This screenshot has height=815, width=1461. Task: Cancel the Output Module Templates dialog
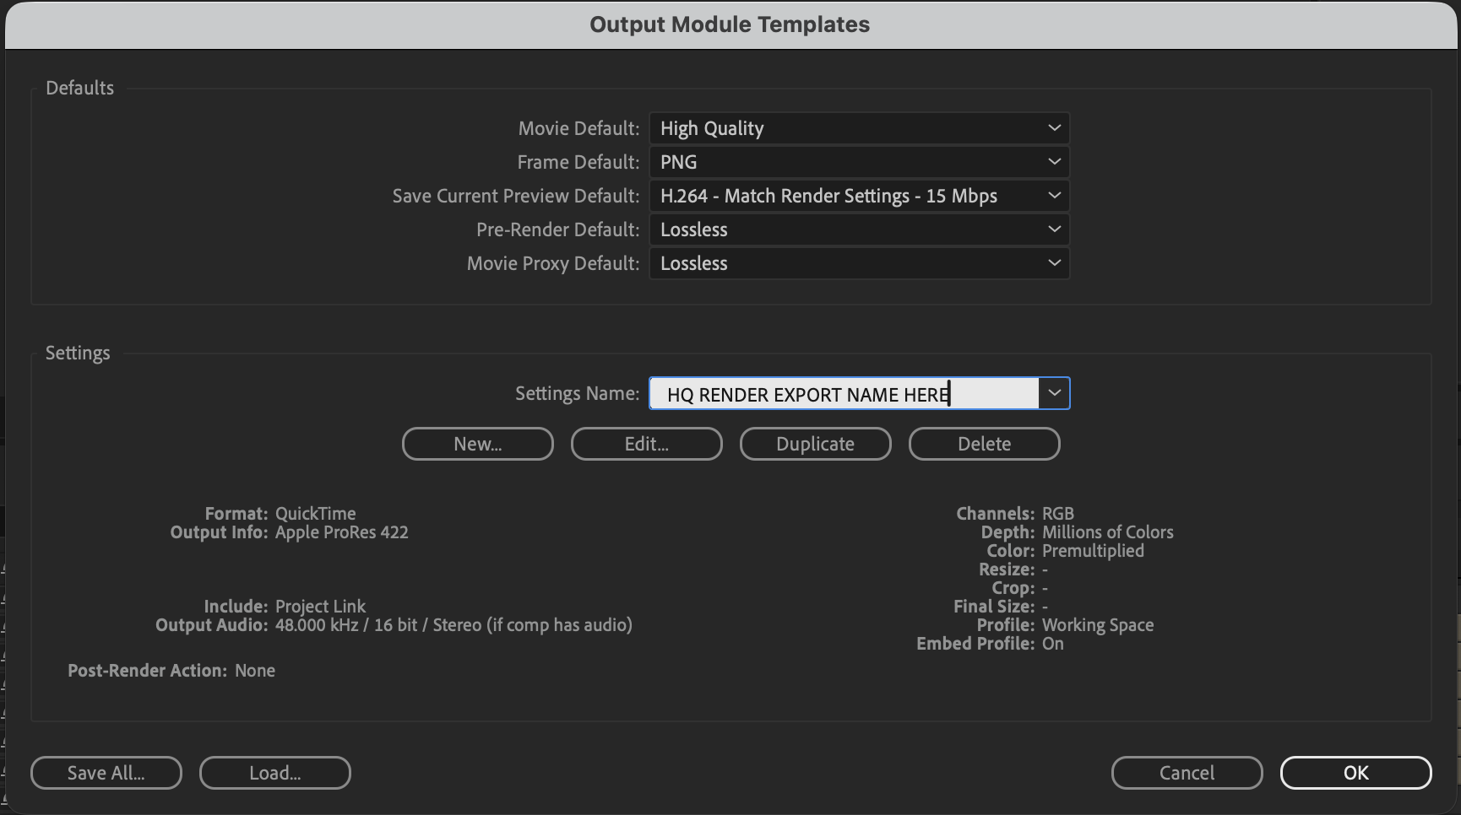point(1186,772)
